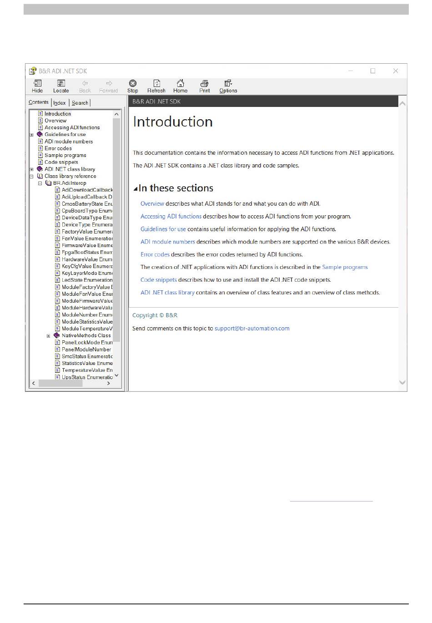Click the purple book icon for Guidelines for use

(x=40, y=134)
